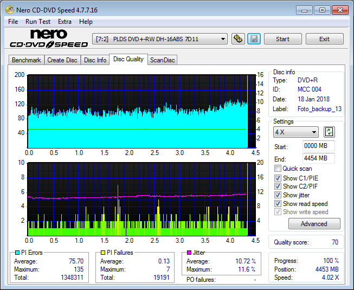Open the 4 X speed dropdown

point(296,132)
